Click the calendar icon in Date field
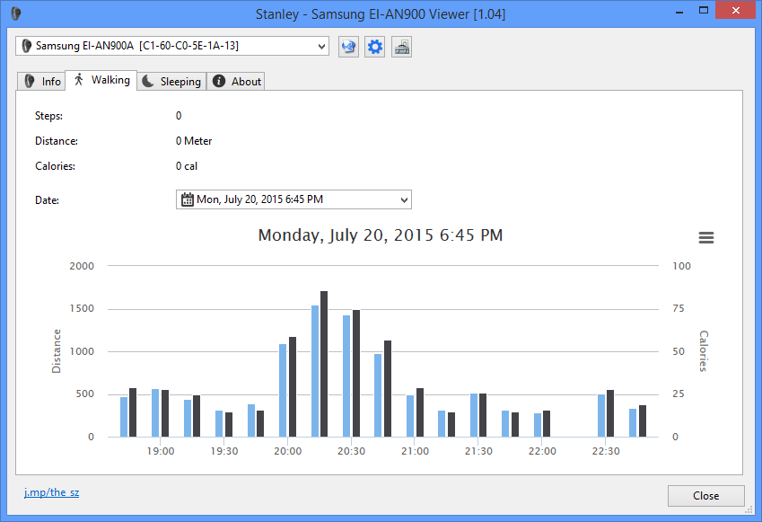Screen dimensions: 762x522 click(187, 199)
